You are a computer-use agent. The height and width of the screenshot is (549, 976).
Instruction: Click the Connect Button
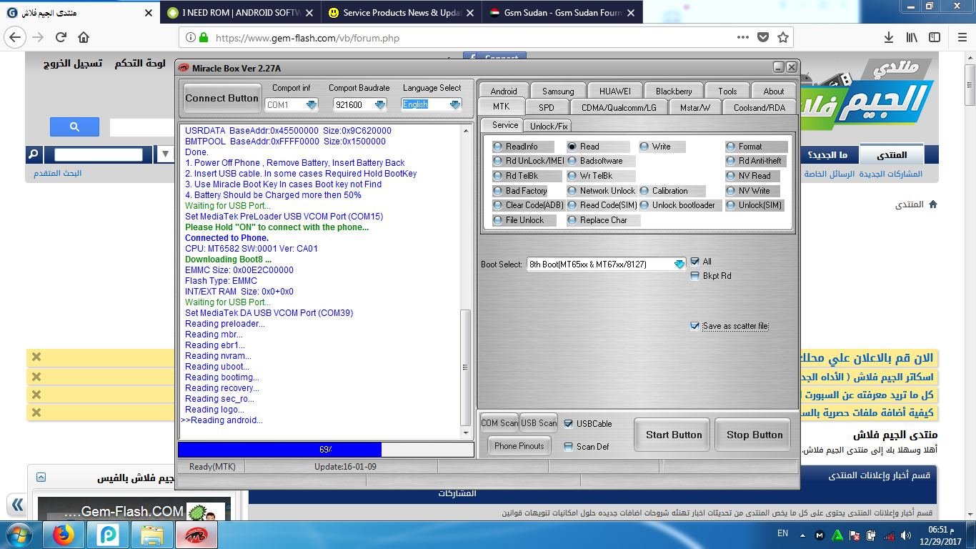coord(222,98)
